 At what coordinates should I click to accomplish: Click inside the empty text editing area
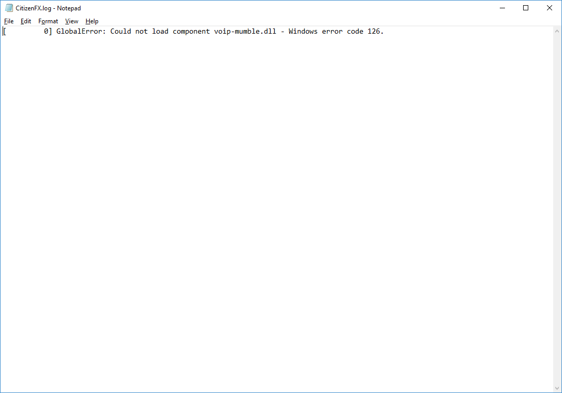tap(259, 207)
